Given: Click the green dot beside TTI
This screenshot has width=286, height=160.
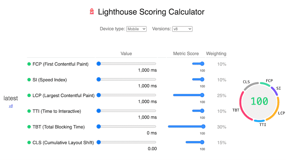Looking at the screenshot, I should 29,111.
